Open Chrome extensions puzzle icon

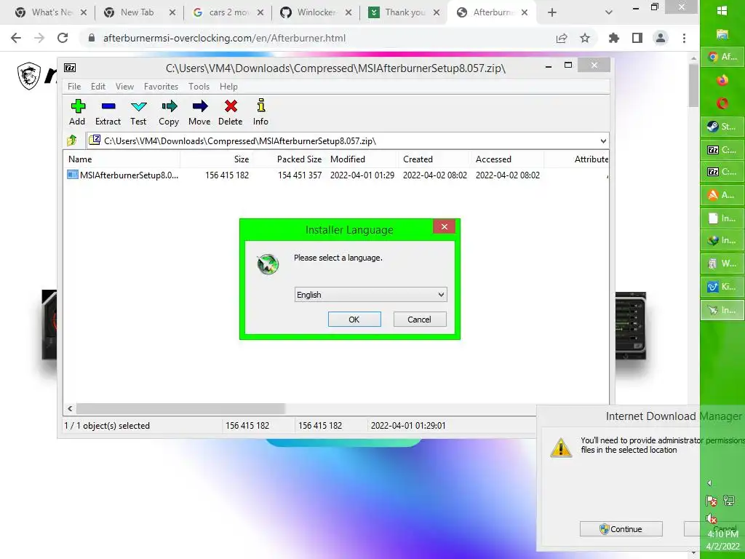click(x=614, y=38)
